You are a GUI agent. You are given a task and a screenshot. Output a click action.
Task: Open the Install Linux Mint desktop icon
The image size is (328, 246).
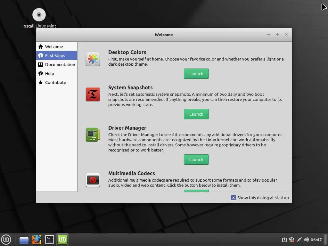[39, 18]
